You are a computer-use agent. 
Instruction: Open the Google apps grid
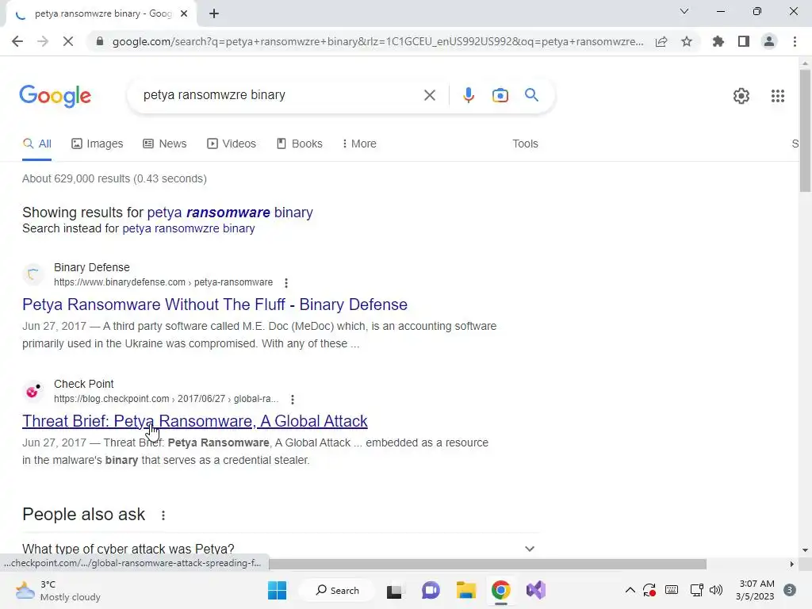(x=778, y=96)
